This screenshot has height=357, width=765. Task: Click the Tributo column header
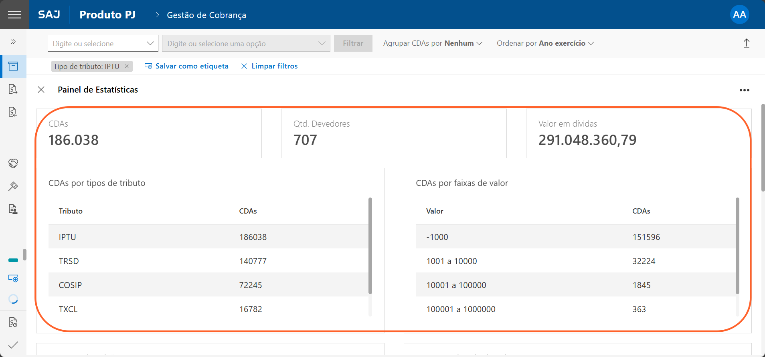[x=71, y=211]
